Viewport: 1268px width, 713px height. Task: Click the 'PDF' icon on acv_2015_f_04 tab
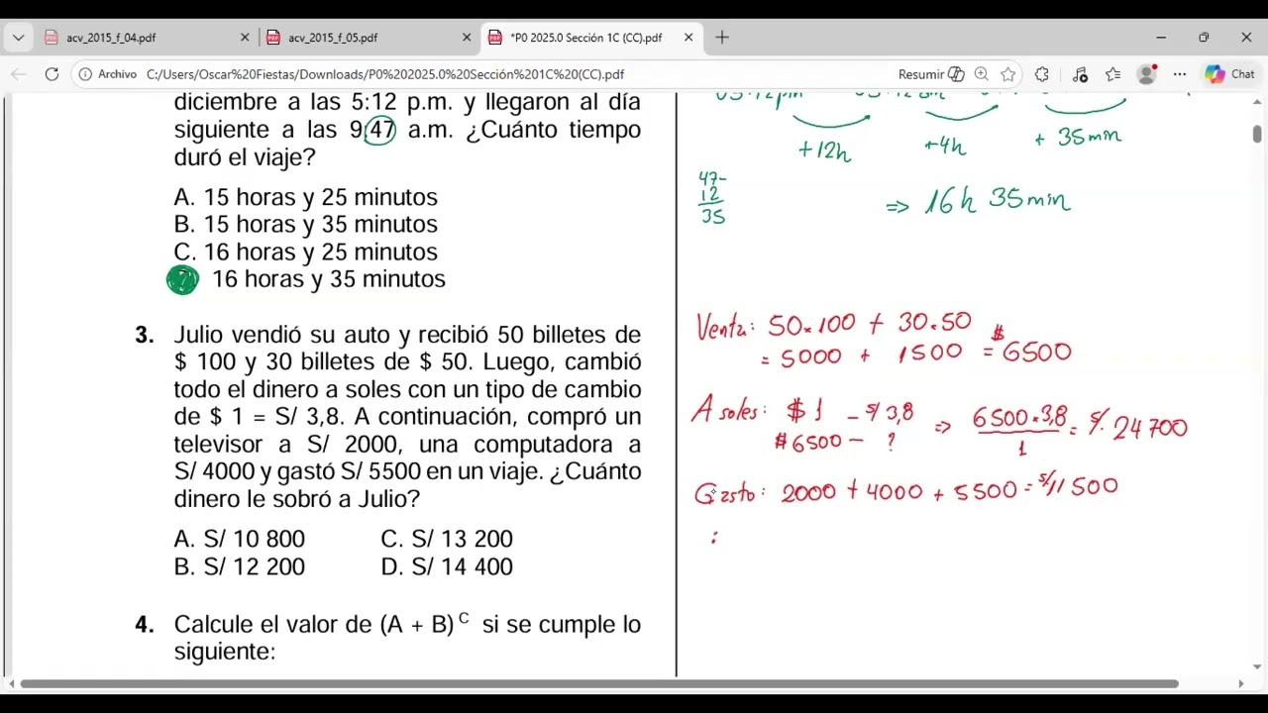click(52, 38)
